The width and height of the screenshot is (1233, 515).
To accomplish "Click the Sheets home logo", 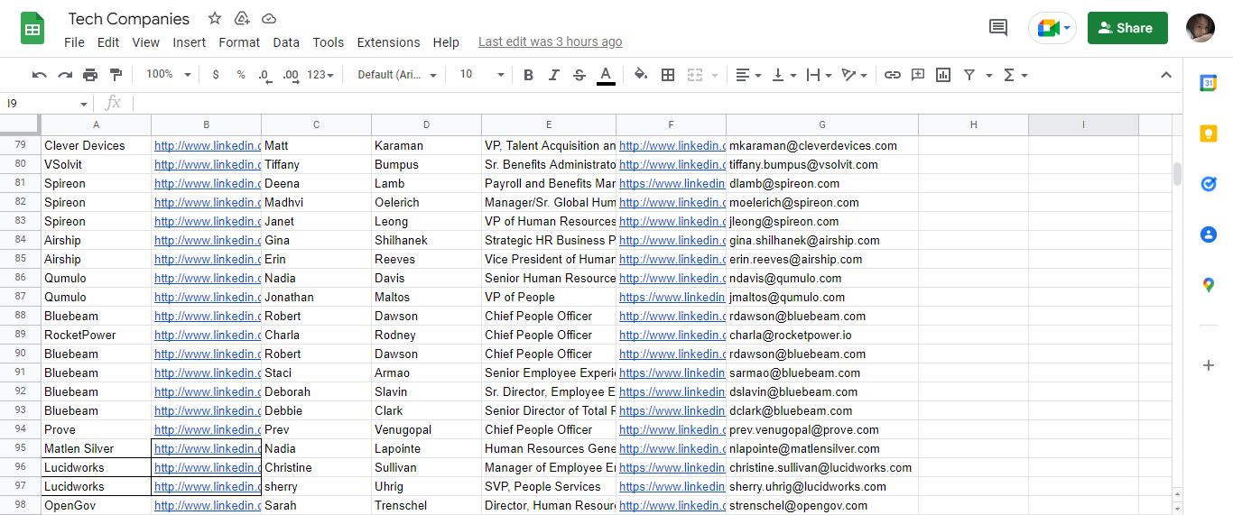I will (33, 28).
